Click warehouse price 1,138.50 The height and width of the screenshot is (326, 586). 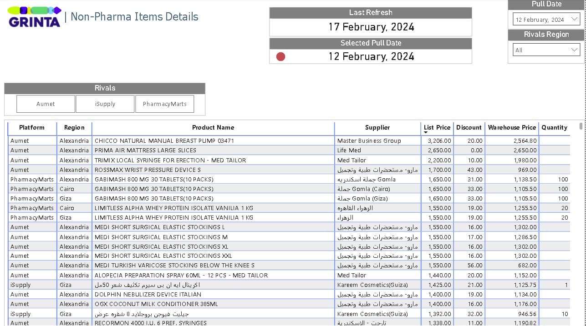pyautogui.click(x=525, y=180)
